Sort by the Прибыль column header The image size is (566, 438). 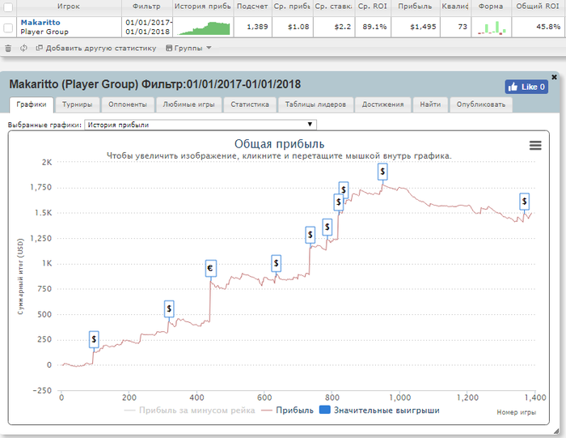415,6
